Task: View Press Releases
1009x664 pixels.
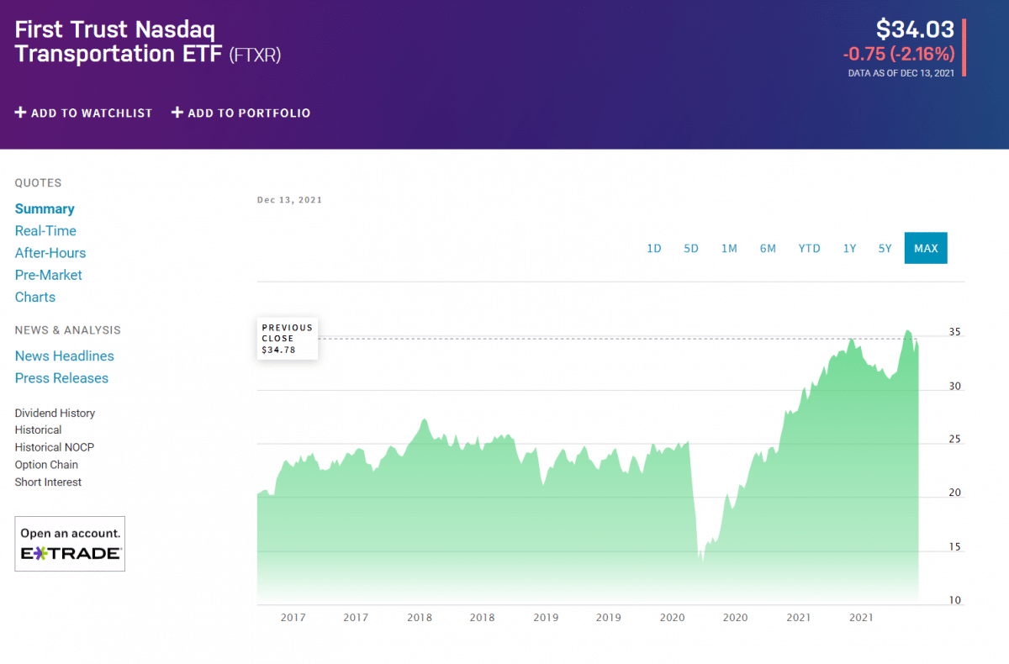Action: pos(61,377)
